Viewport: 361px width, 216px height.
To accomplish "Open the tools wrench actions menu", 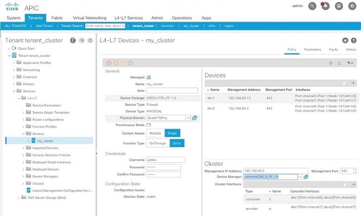I will coord(350,63).
